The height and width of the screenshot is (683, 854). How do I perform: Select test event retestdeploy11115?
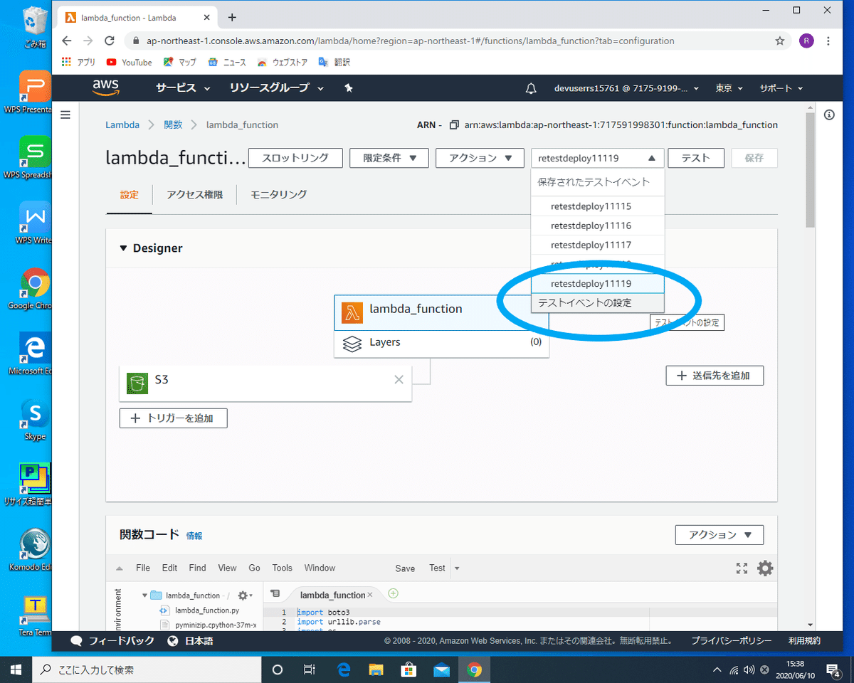[x=598, y=206]
